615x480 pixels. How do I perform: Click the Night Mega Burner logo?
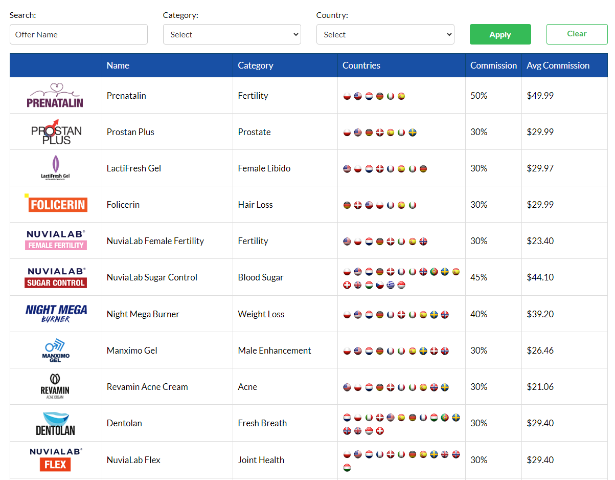(x=56, y=314)
